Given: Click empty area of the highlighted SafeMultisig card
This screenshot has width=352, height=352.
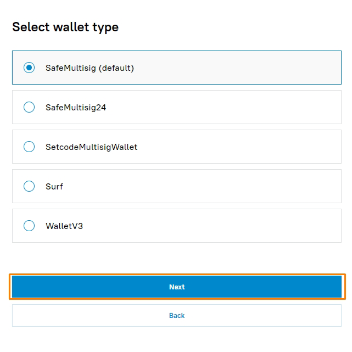Looking at the screenshot, I should click(x=247, y=68).
